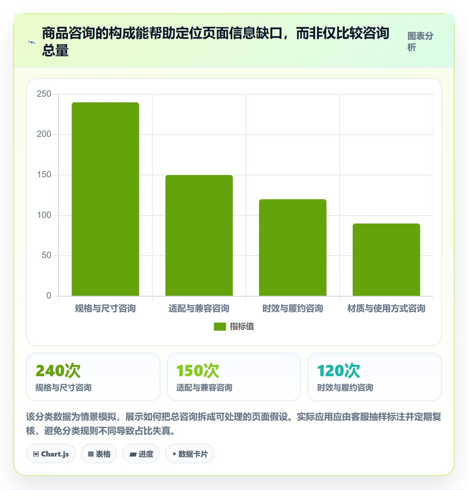Click the 100 y-axis tick label
The height and width of the screenshot is (490, 468).
click(x=44, y=215)
